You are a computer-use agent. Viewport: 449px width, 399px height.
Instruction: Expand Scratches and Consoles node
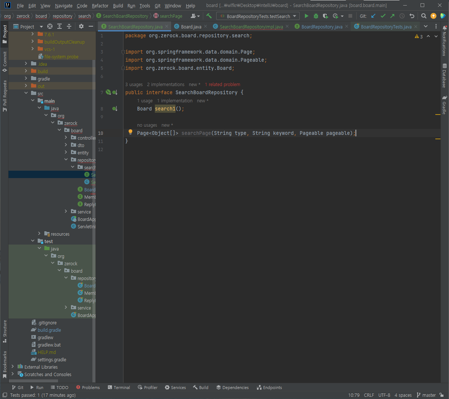pyautogui.click(x=13, y=374)
